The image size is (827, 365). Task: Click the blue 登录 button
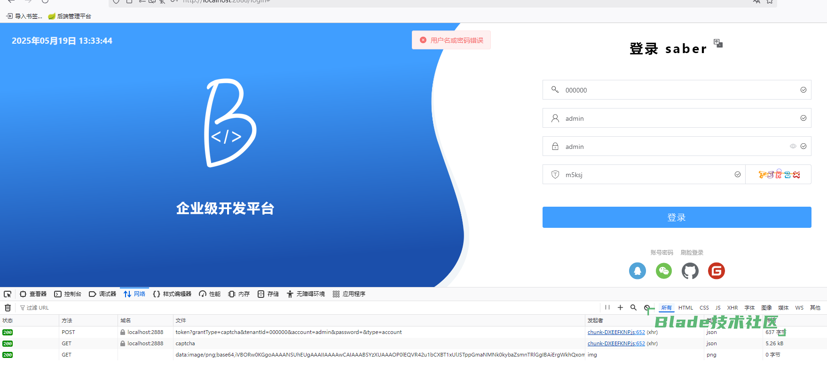[677, 217]
